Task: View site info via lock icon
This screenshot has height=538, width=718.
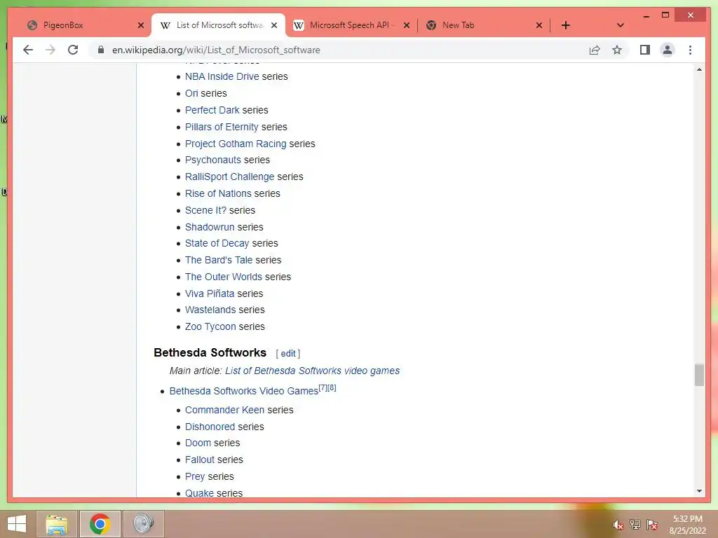Action: point(101,50)
